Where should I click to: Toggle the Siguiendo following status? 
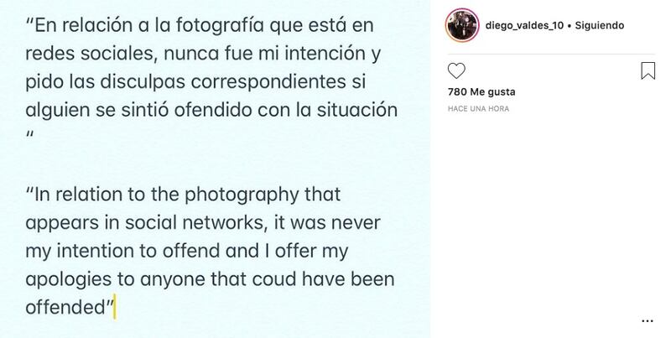(x=599, y=25)
